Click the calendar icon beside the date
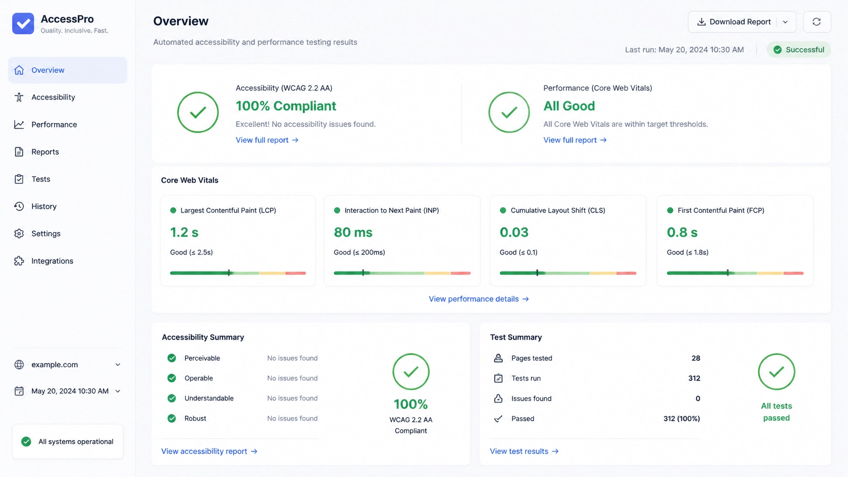848x477 pixels. tap(19, 391)
